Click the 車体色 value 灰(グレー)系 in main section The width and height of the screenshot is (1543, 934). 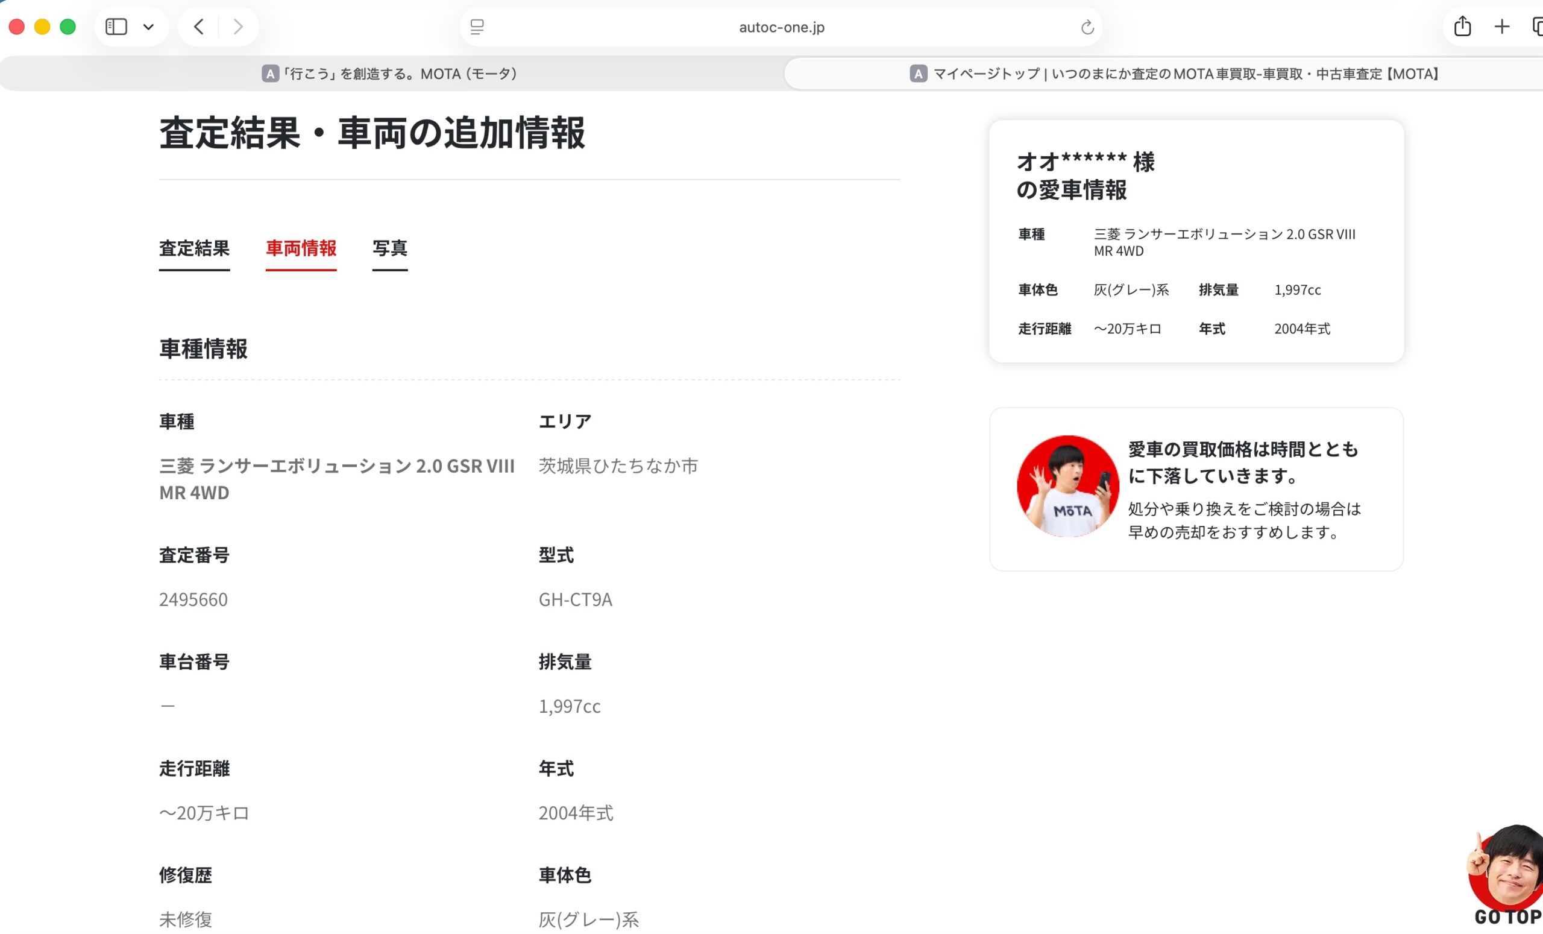589,919
